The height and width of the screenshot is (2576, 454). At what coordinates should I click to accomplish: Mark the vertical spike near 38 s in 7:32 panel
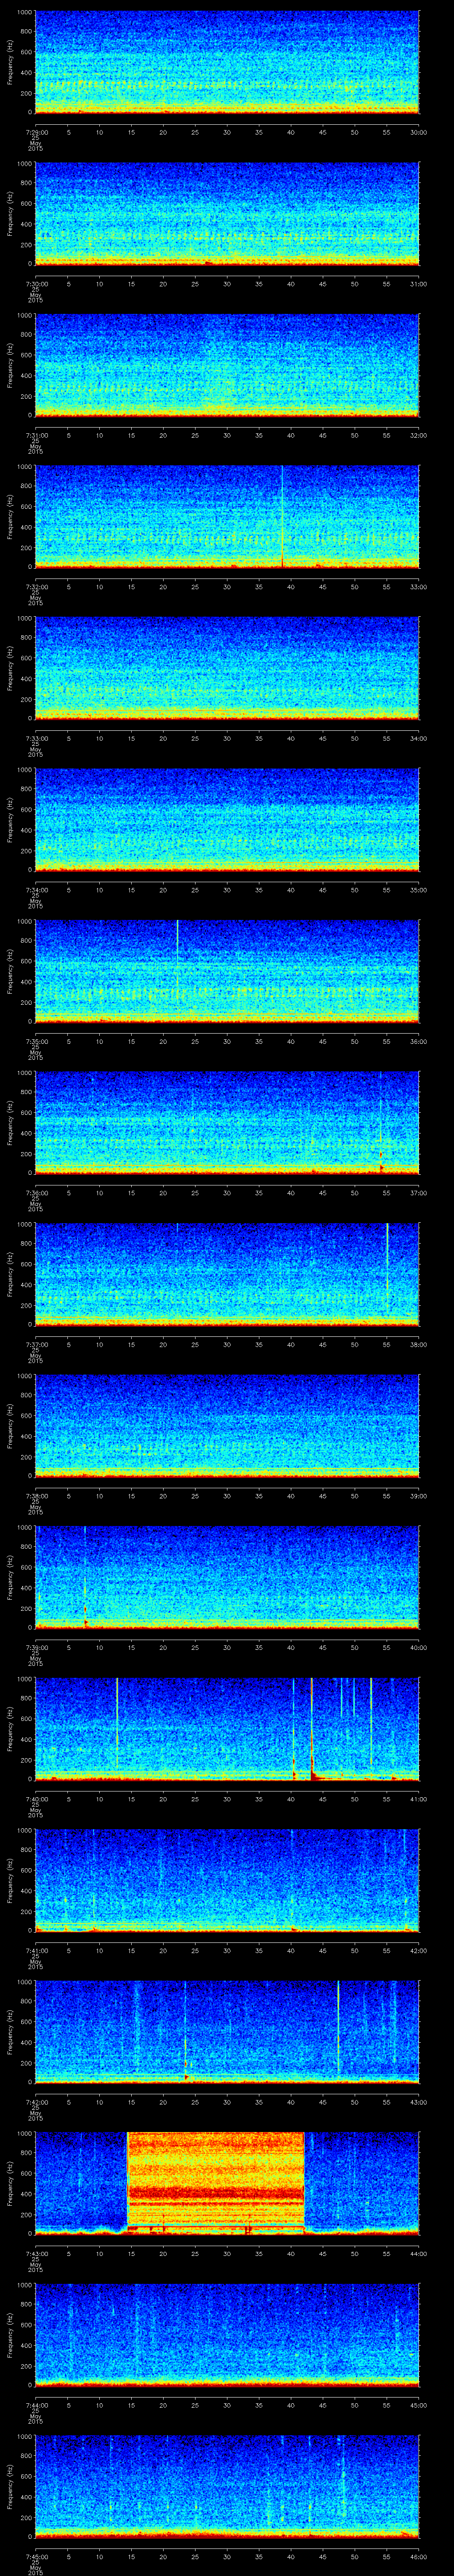[282, 516]
